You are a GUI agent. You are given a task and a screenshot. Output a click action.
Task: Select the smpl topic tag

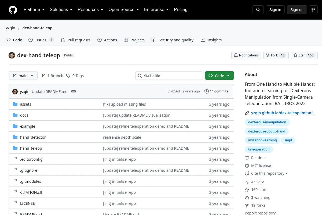288,140
